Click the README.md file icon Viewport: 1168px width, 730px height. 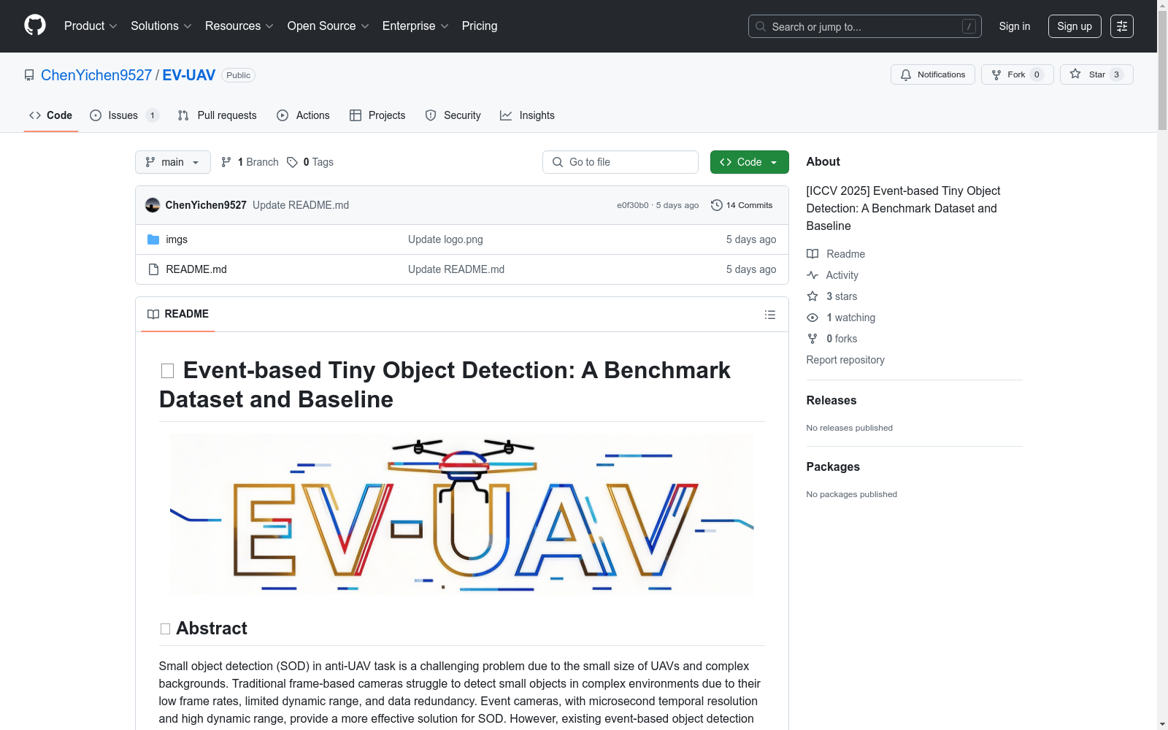pos(153,269)
